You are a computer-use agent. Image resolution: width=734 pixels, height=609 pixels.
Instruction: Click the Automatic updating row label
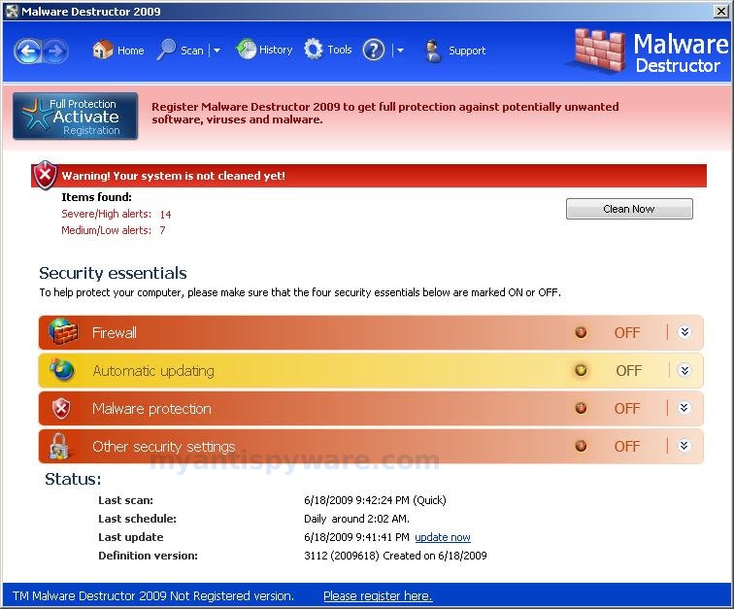pos(153,371)
